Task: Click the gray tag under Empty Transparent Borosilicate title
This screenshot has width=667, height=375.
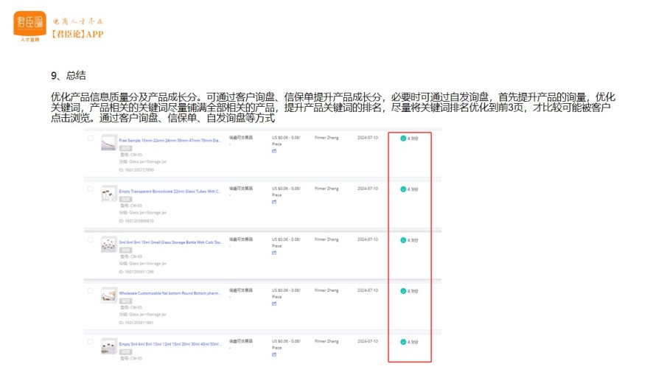Action: [125, 199]
